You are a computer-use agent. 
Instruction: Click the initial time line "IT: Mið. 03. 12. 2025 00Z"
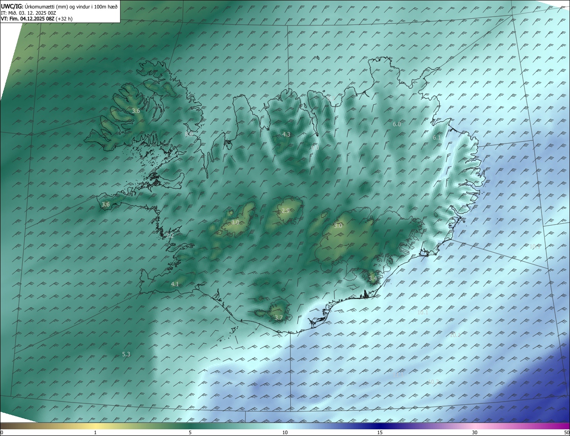(x=28, y=12)
